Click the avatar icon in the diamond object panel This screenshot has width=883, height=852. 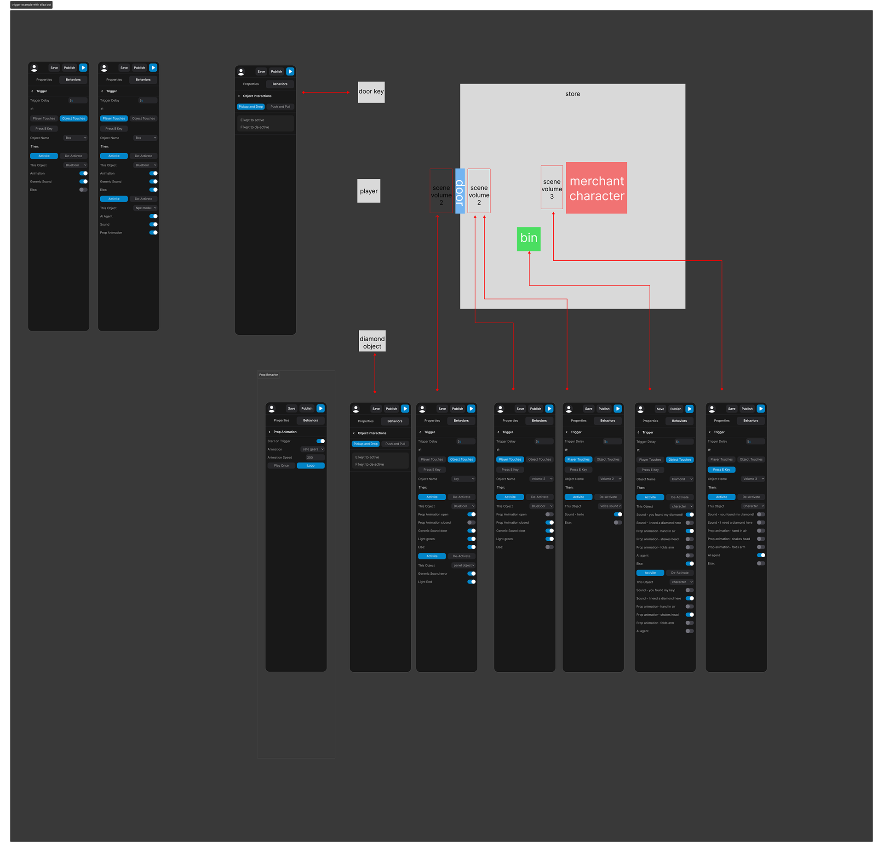coord(356,409)
